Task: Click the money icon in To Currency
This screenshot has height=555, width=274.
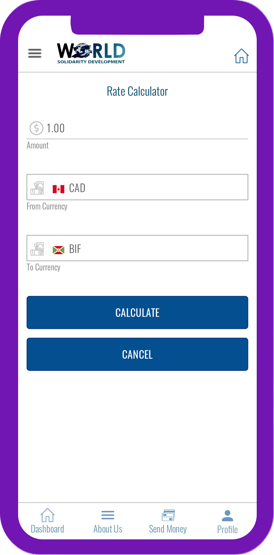Action: [x=37, y=249]
